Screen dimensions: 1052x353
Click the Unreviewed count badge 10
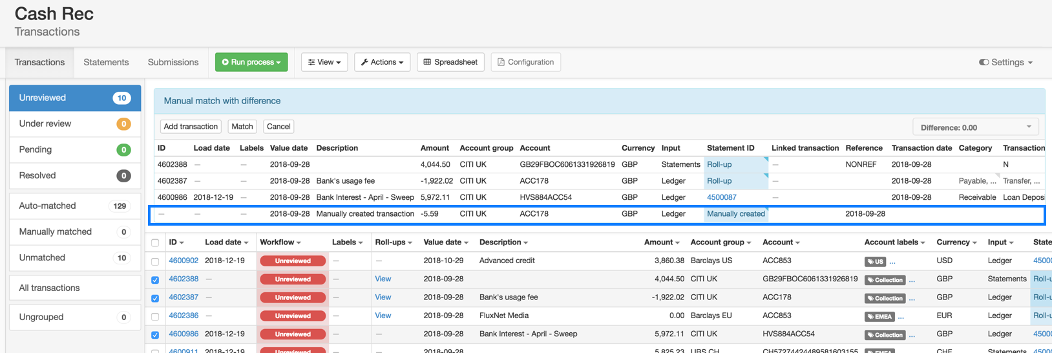pyautogui.click(x=121, y=98)
